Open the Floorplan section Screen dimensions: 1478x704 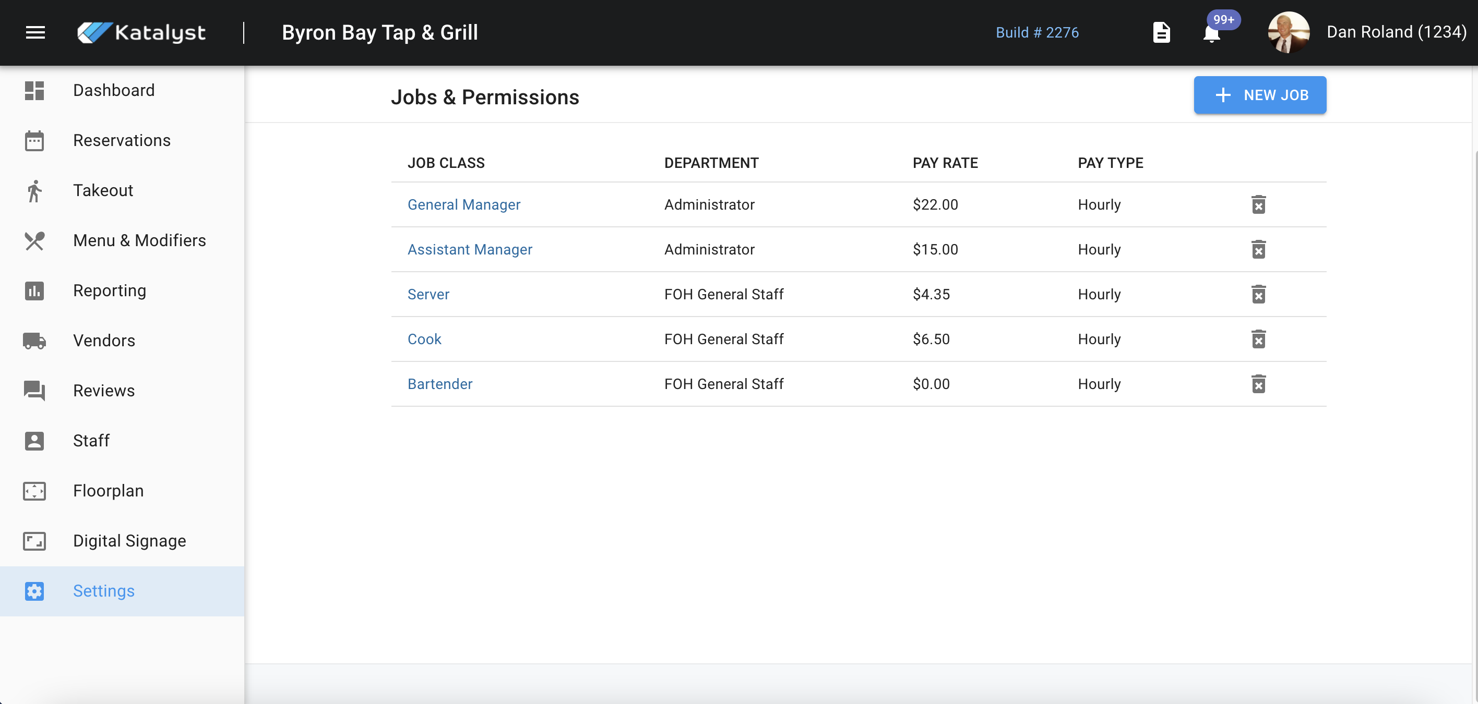click(109, 491)
